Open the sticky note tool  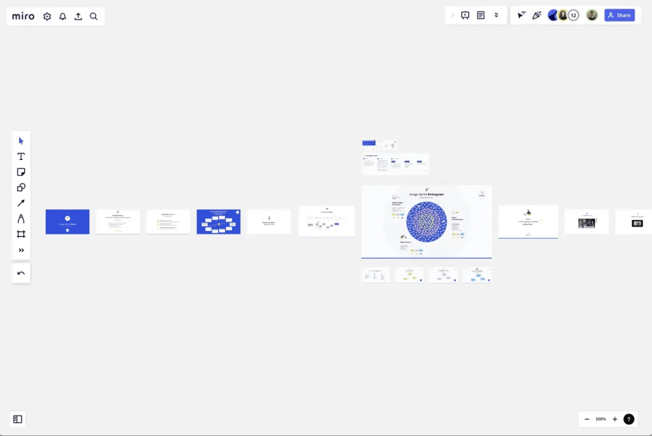tap(21, 172)
